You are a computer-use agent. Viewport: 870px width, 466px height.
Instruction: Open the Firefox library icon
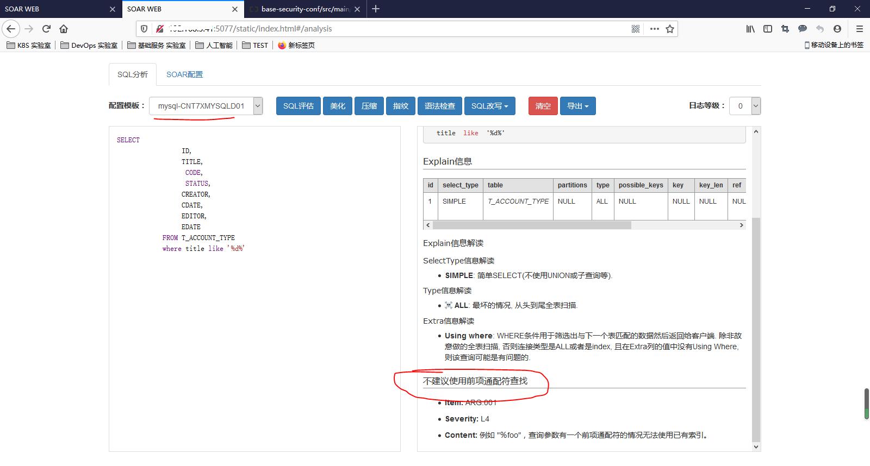(x=750, y=29)
